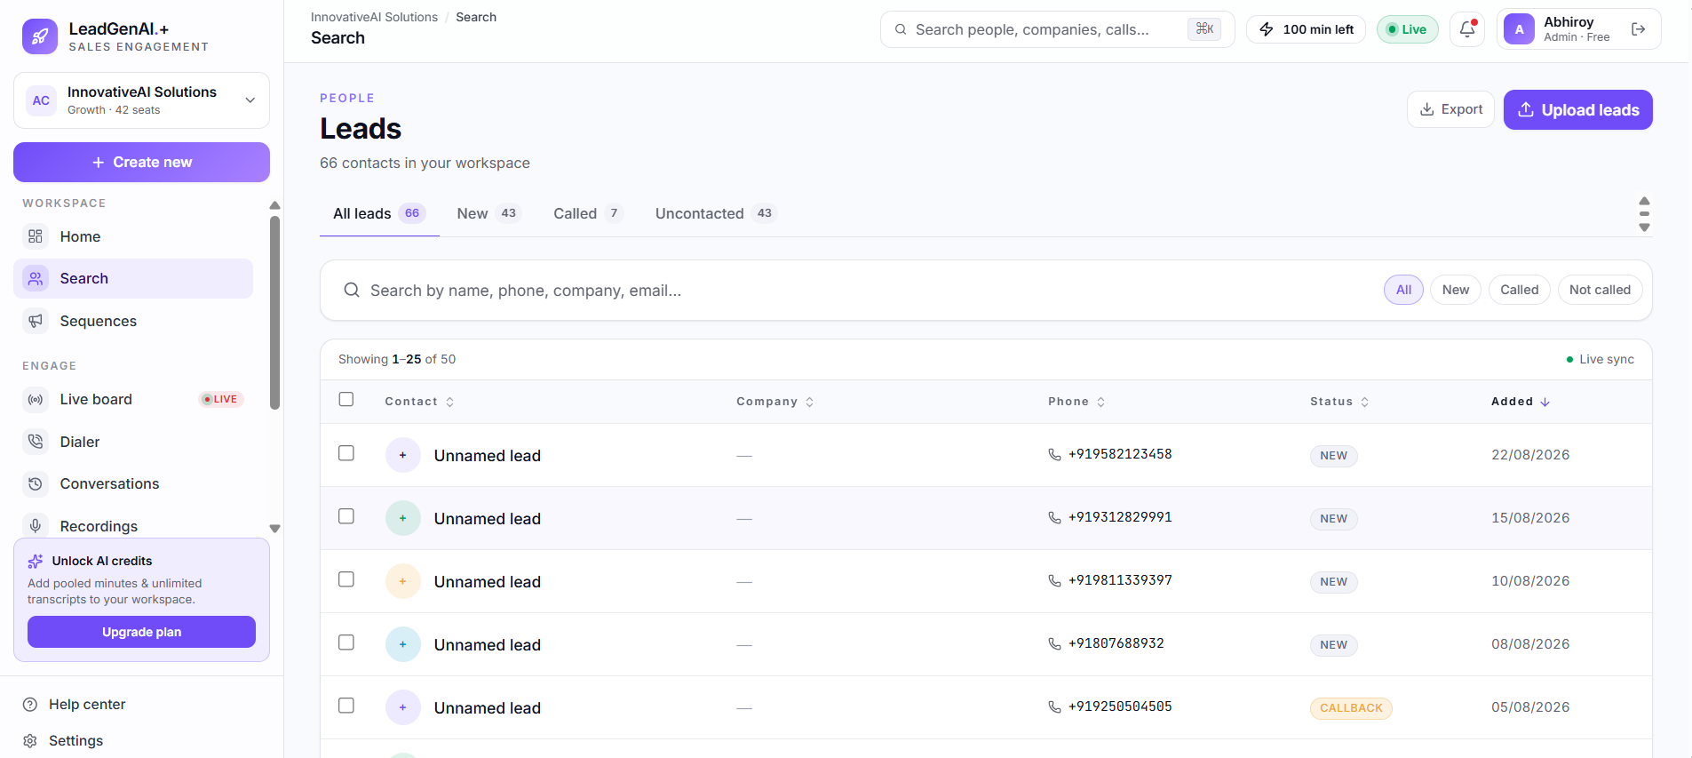The height and width of the screenshot is (758, 1692).
Task: Focus the global search people, companies field
Action: point(1057,29)
